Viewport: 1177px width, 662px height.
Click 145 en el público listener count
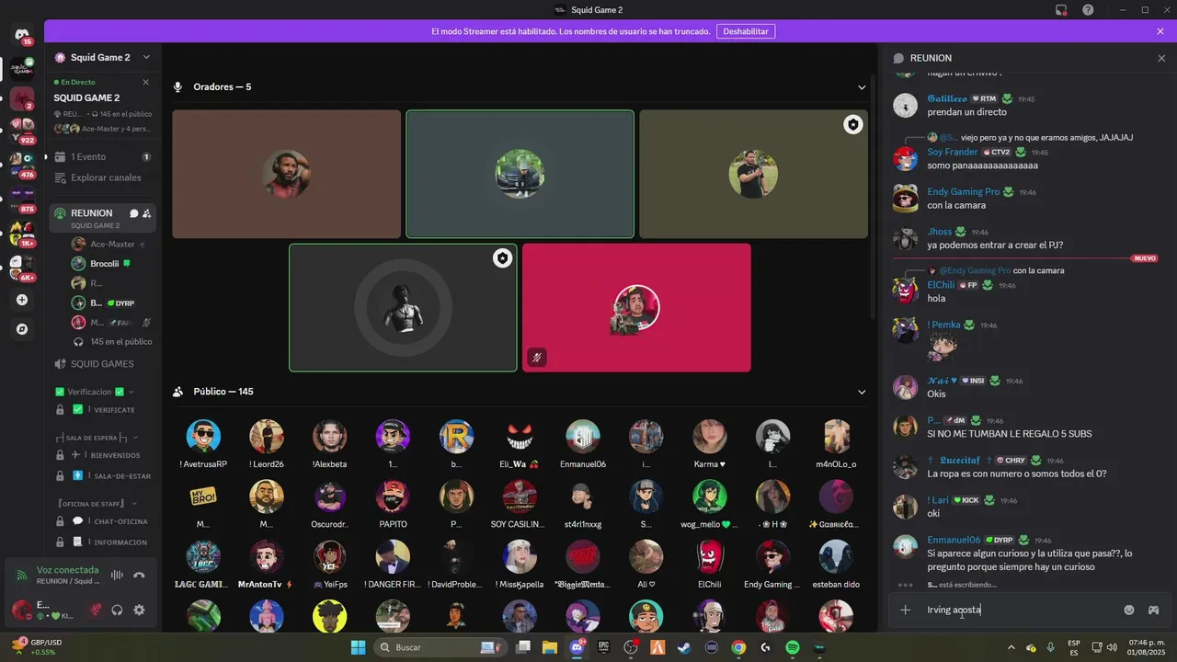[x=110, y=341]
